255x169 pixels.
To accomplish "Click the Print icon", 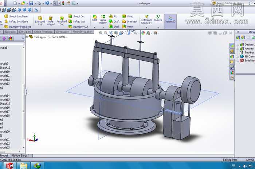I will point(39,3).
